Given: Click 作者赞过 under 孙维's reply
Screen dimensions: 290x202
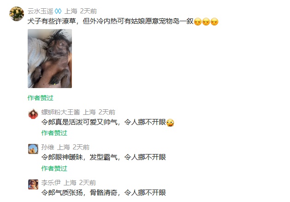Looking at the screenshot, I should [x=54, y=168].
